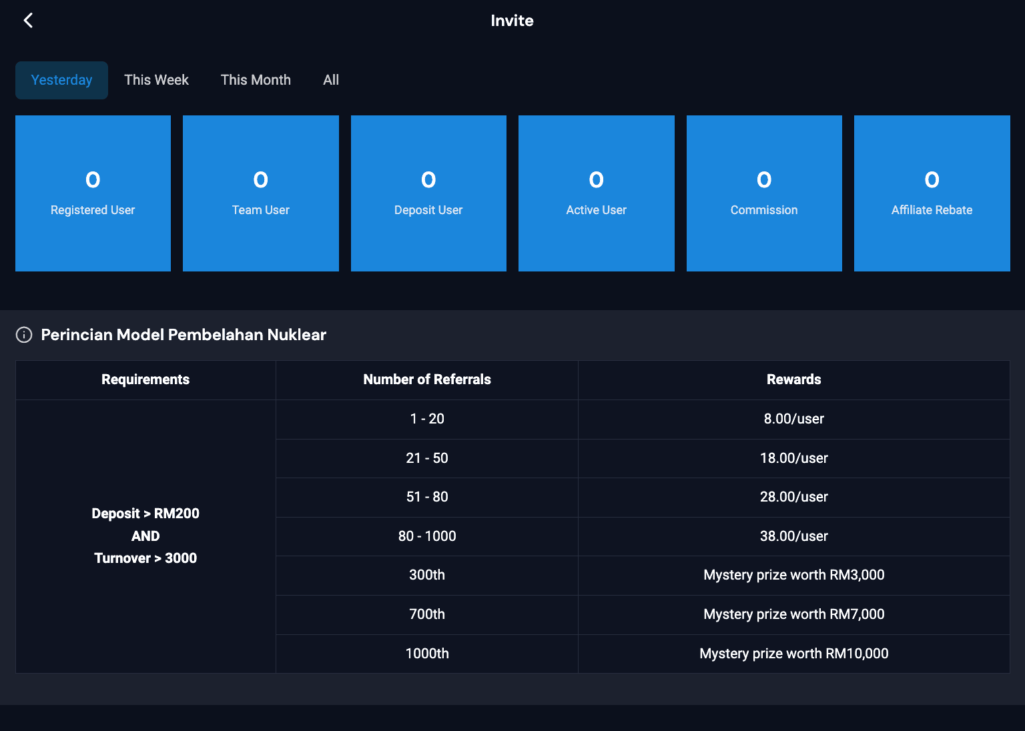Click the Number of Referrals header
Image resolution: width=1025 pixels, height=731 pixels.
[427, 380]
